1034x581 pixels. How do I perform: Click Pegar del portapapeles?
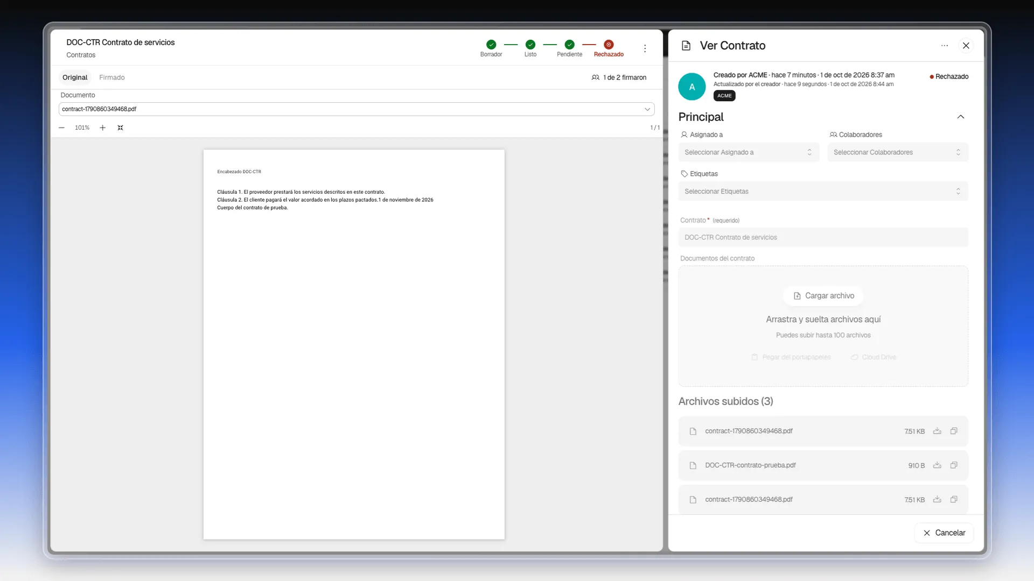791,357
